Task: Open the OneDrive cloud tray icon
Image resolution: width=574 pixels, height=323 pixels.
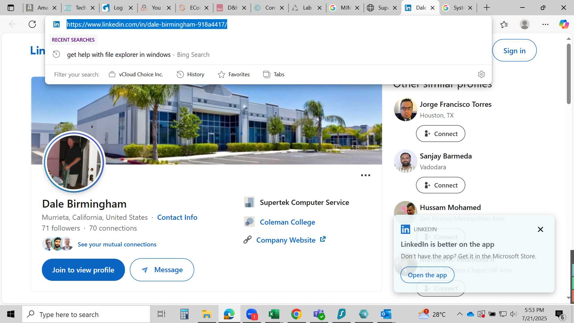Action: point(470,314)
